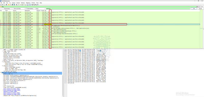Collapse the [Timestamps] tree node
This screenshot has width=204, height=97.
[x=3, y=62]
